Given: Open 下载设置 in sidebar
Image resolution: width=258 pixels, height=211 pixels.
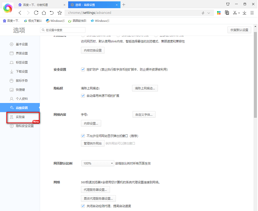Looking at the screenshot, I should [20, 71].
